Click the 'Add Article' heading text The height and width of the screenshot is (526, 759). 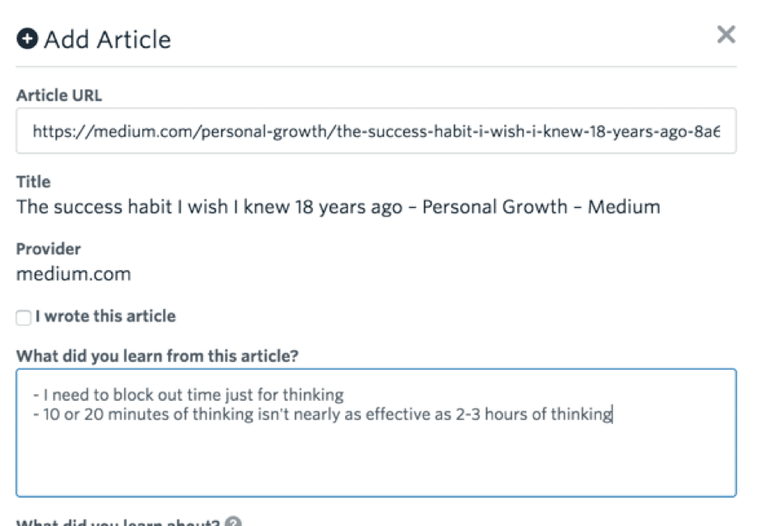108,39
